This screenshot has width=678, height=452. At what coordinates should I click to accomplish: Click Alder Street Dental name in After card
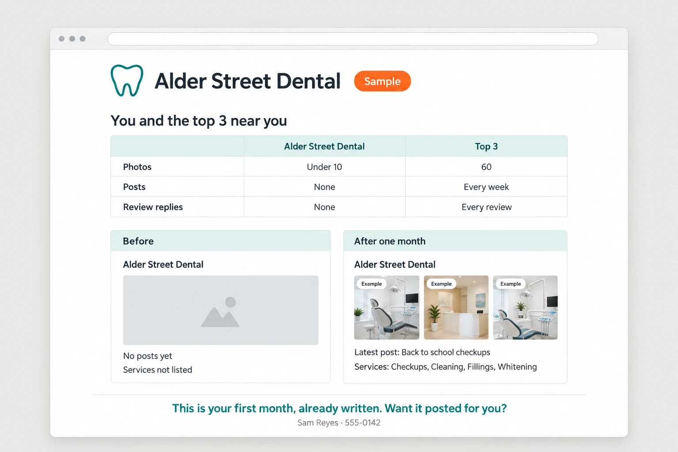pyautogui.click(x=395, y=264)
